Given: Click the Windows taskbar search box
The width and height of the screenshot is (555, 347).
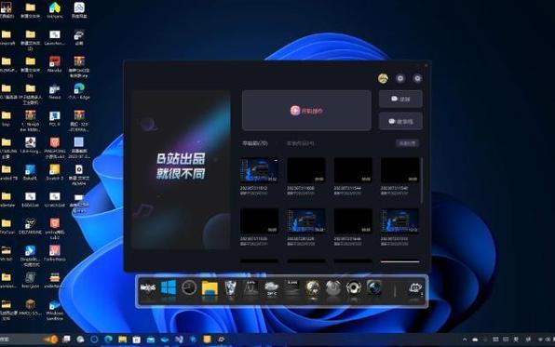Looking at the screenshot, I should click(28, 340).
